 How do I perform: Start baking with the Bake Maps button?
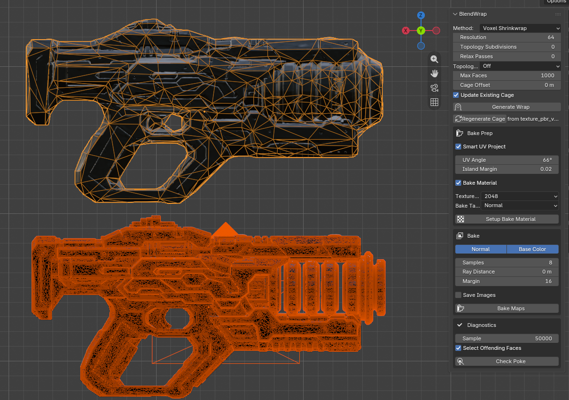click(507, 308)
